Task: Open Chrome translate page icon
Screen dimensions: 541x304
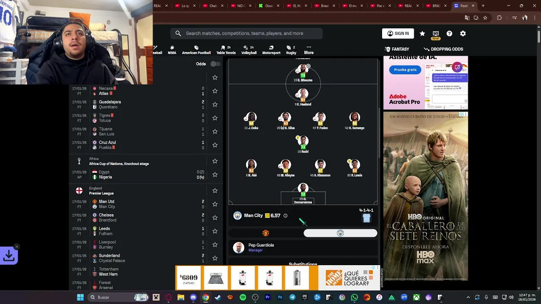Action: pos(467,18)
